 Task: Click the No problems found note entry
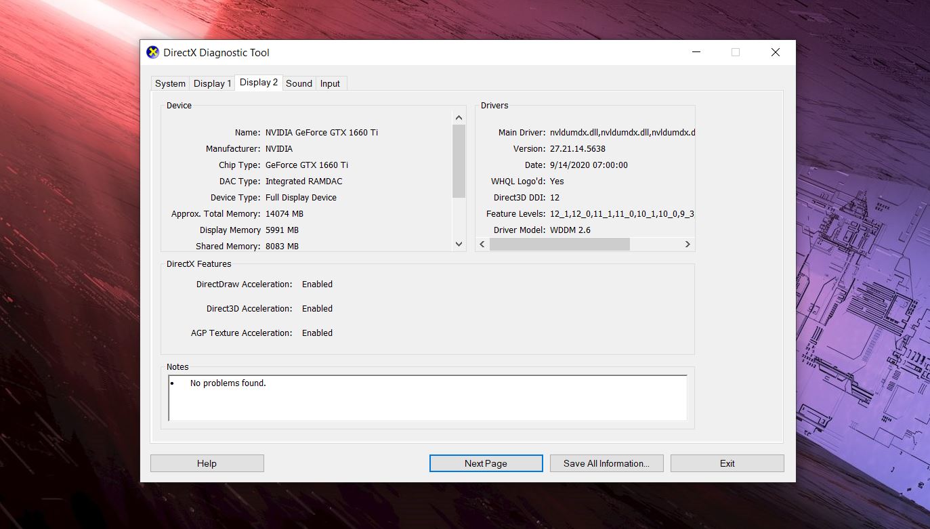tap(228, 383)
